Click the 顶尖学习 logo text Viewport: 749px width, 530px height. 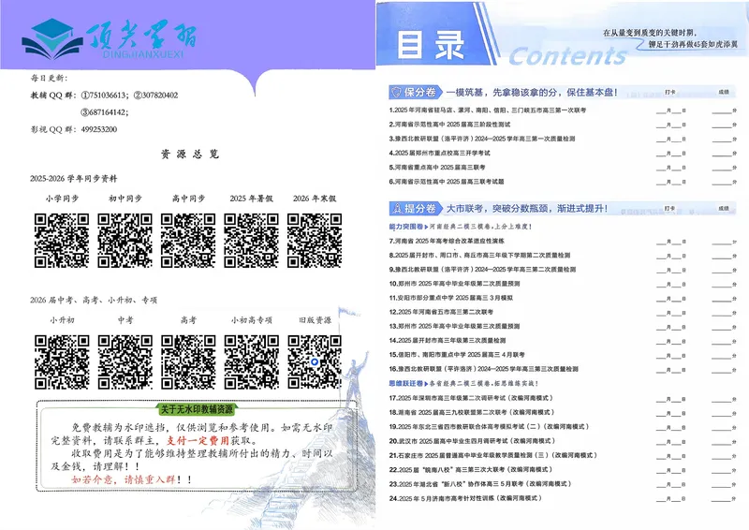pos(142,36)
